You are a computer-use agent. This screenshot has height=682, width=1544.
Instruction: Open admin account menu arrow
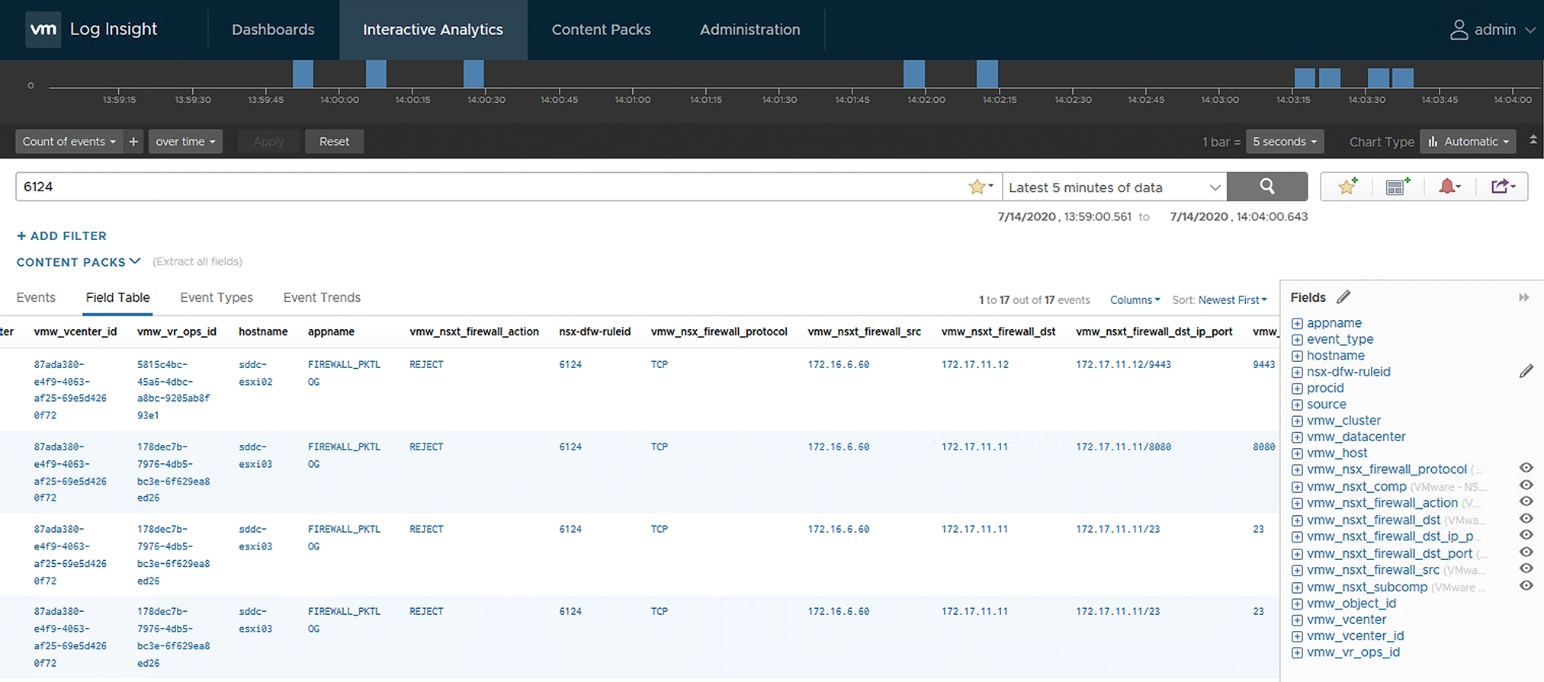tap(1530, 30)
